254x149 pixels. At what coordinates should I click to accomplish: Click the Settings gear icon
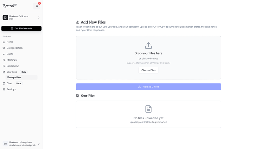coord(4,89)
